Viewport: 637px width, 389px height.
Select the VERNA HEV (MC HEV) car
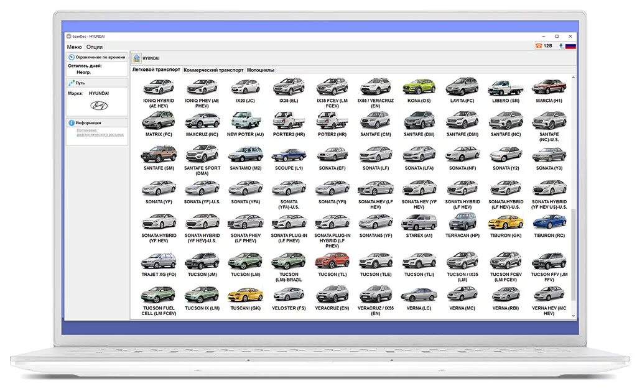click(x=549, y=300)
